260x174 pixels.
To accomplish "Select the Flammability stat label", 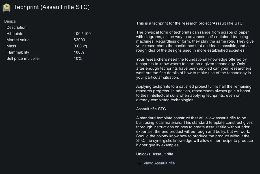I will click(x=18, y=52).
